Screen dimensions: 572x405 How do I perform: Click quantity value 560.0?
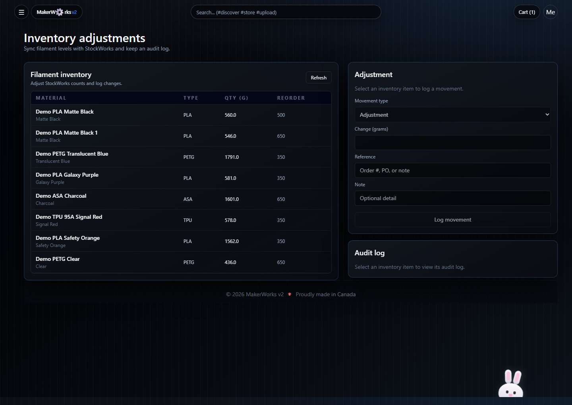click(x=230, y=115)
